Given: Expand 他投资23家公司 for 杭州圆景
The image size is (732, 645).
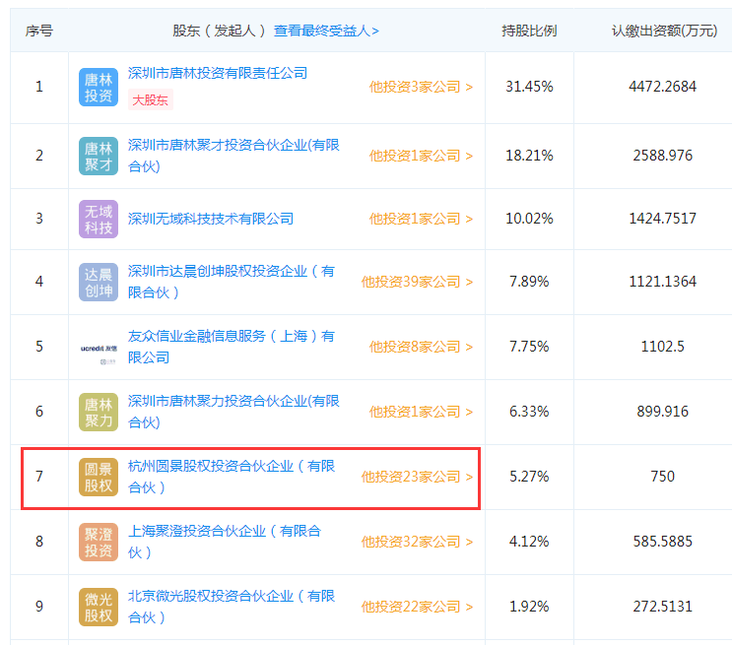Looking at the screenshot, I should coord(416,477).
